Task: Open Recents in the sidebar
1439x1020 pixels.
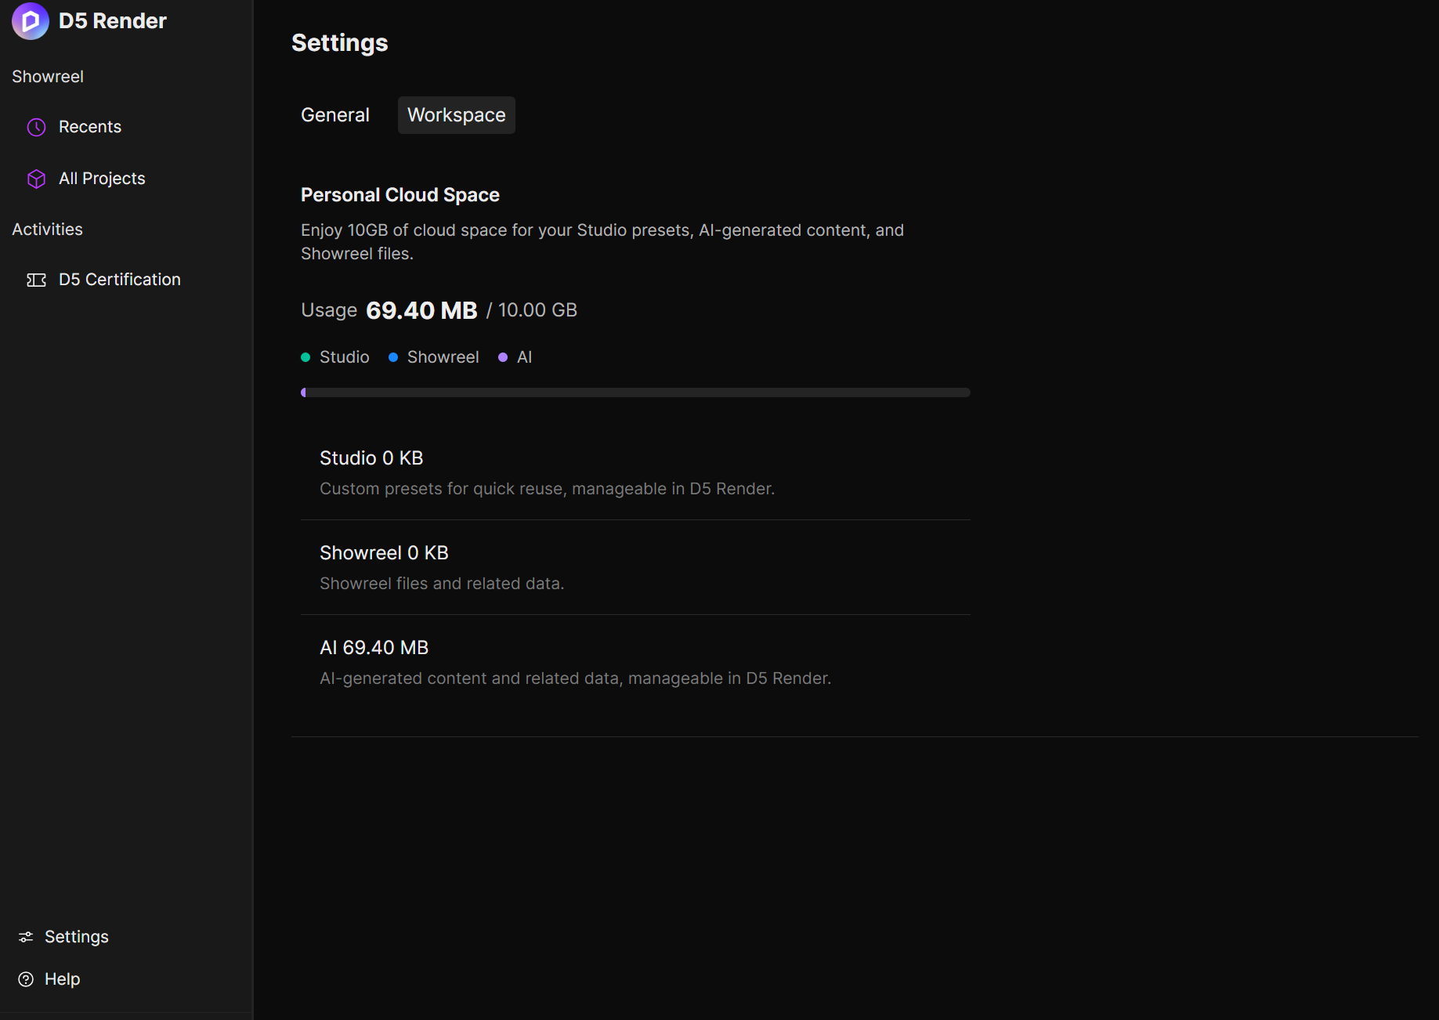Action: (89, 127)
